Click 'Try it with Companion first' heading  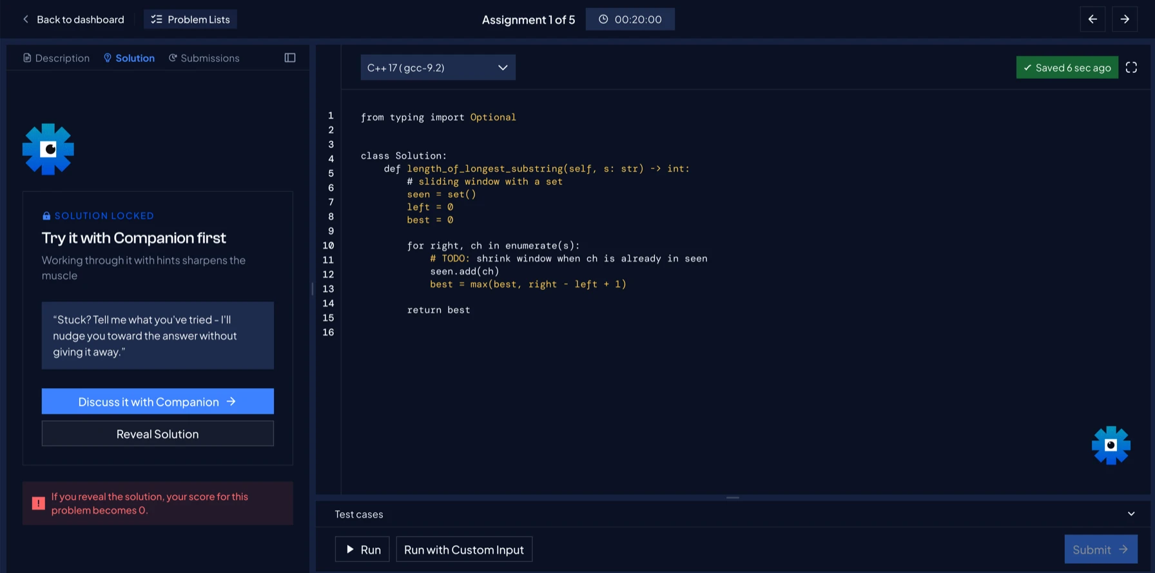pyautogui.click(x=133, y=238)
